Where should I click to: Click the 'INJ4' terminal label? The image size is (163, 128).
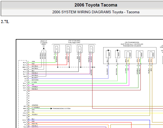[x=25, y=63]
